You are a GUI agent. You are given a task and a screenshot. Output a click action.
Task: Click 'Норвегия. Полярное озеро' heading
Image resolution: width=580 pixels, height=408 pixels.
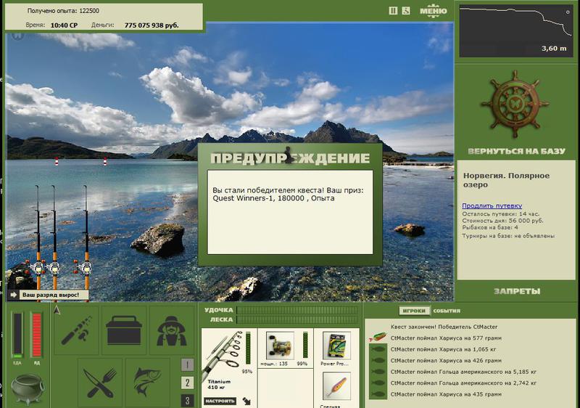[x=506, y=180]
